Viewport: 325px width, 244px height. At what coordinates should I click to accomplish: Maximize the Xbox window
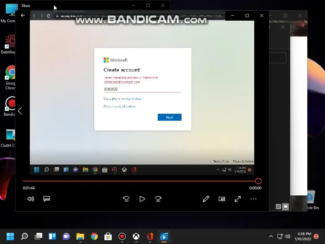point(148,5)
